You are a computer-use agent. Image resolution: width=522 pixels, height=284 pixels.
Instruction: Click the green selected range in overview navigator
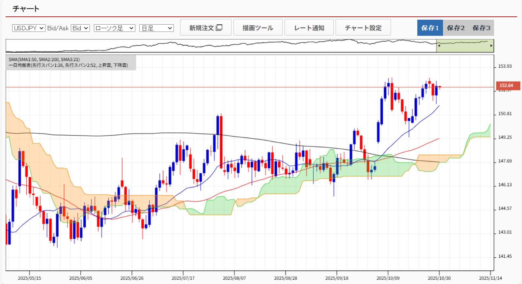click(x=464, y=46)
